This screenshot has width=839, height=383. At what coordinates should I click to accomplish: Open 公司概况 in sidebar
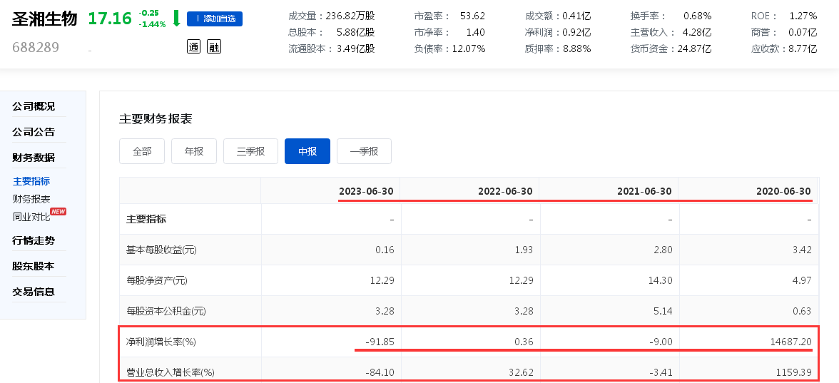tap(34, 106)
